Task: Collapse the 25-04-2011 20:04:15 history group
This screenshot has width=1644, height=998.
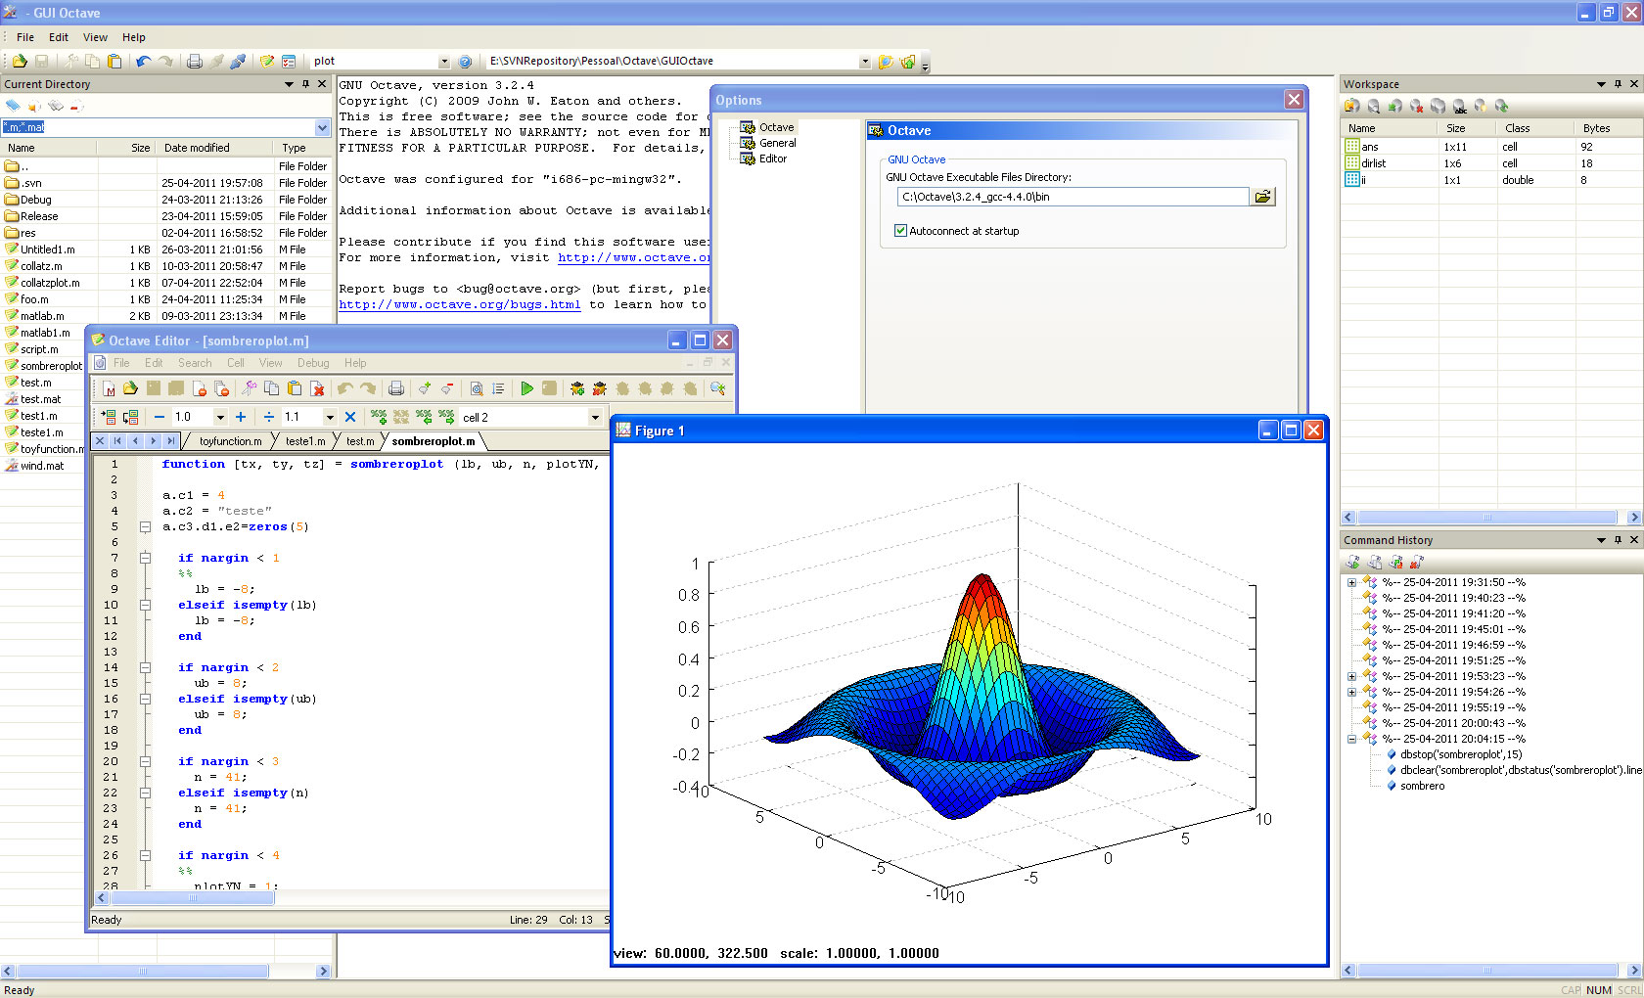Action: click(x=1352, y=739)
